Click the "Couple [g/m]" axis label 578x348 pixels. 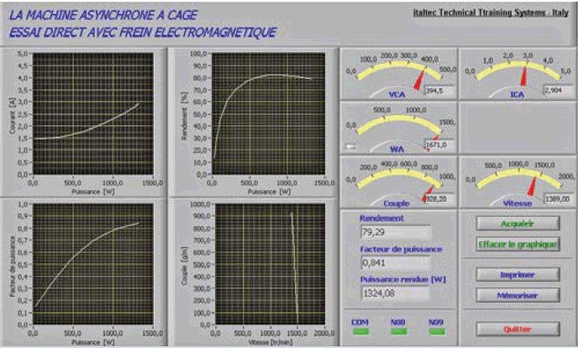click(x=184, y=266)
